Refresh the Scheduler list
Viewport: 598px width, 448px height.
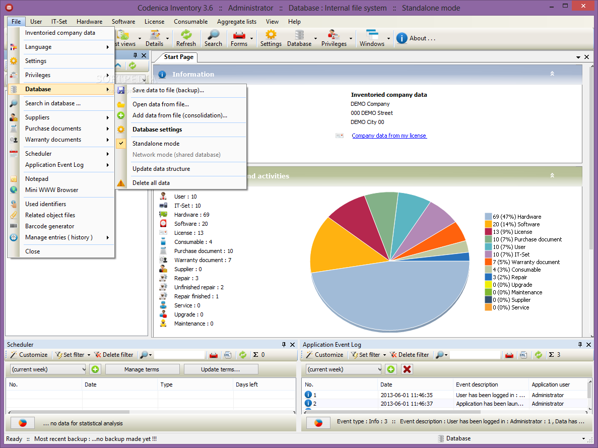243,354
